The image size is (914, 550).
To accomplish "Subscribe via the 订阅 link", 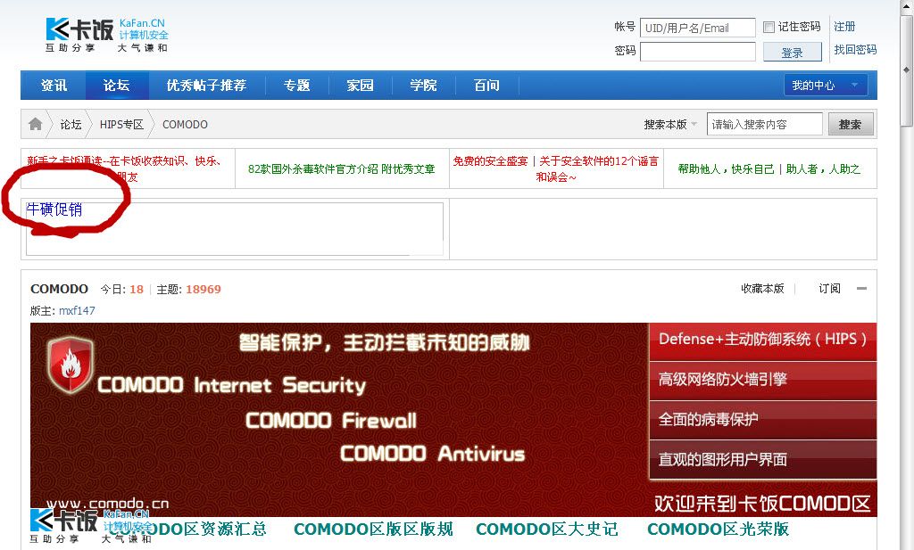I will [x=829, y=289].
